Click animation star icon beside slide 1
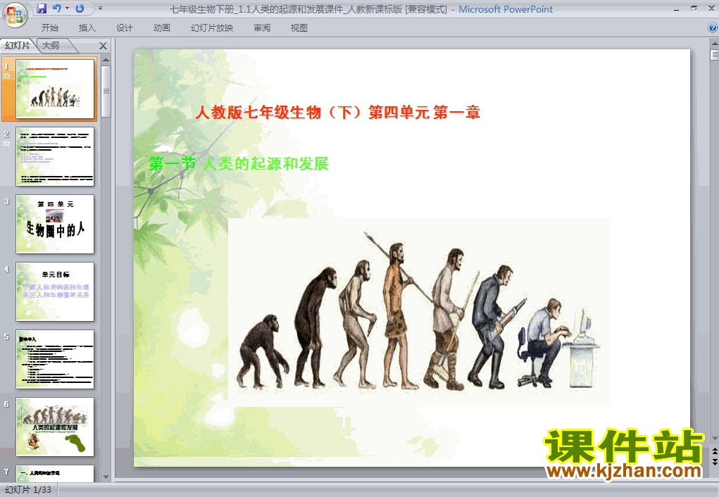The height and width of the screenshot is (497, 719). 6,76
